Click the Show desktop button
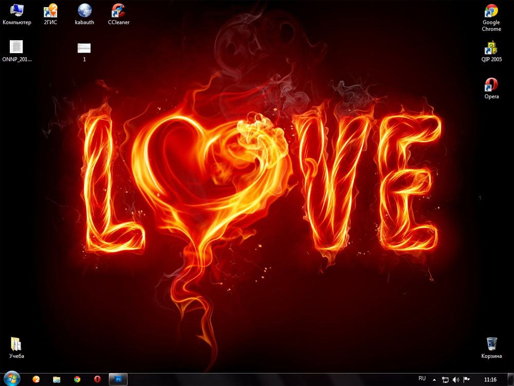The image size is (514, 386). coord(510,380)
